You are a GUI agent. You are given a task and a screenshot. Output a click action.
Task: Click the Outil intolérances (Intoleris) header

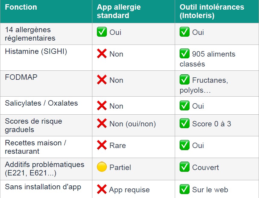[x=212, y=11]
